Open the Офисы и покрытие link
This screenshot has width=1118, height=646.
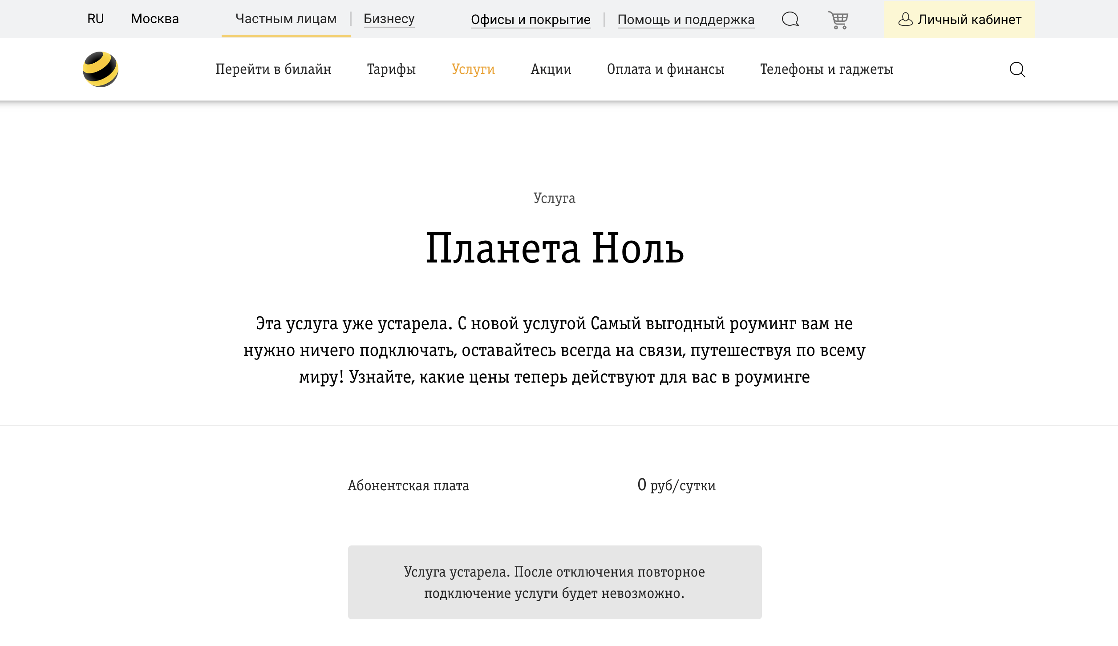[x=531, y=20]
